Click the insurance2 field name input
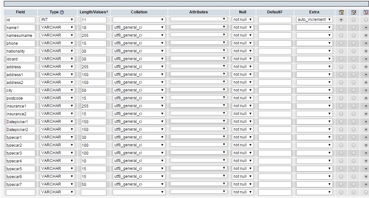Viewport: 369px width, 198px height. click(20, 114)
